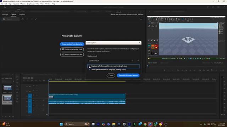
Task: Click the Add Marker icon in timeline
Action: (36, 81)
